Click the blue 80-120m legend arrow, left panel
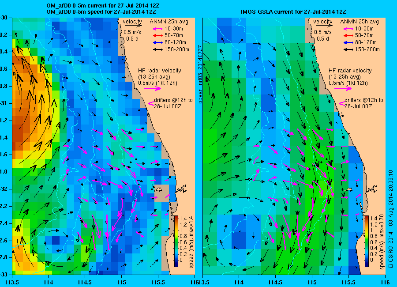 click(x=158, y=42)
